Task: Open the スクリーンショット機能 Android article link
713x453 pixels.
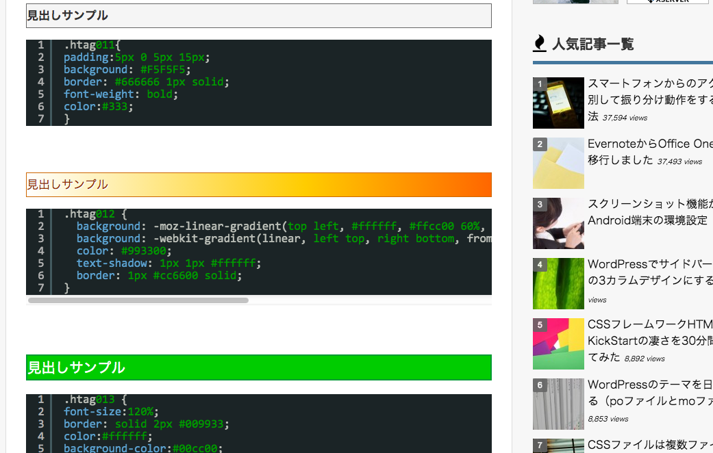Action: pos(650,211)
